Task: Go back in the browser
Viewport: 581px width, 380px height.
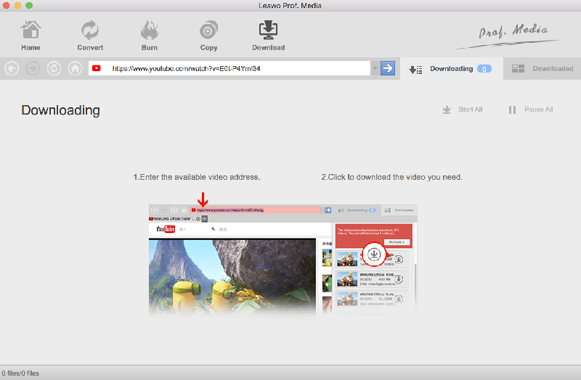Action: coord(12,68)
